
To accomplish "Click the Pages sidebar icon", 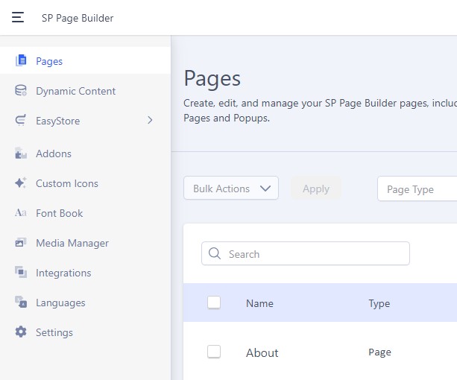I will click(x=21, y=61).
